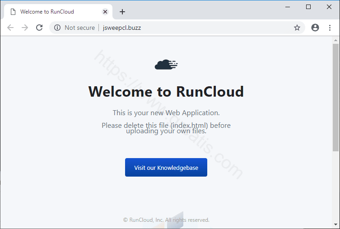
Task: Reload the current page
Action: coord(39,28)
